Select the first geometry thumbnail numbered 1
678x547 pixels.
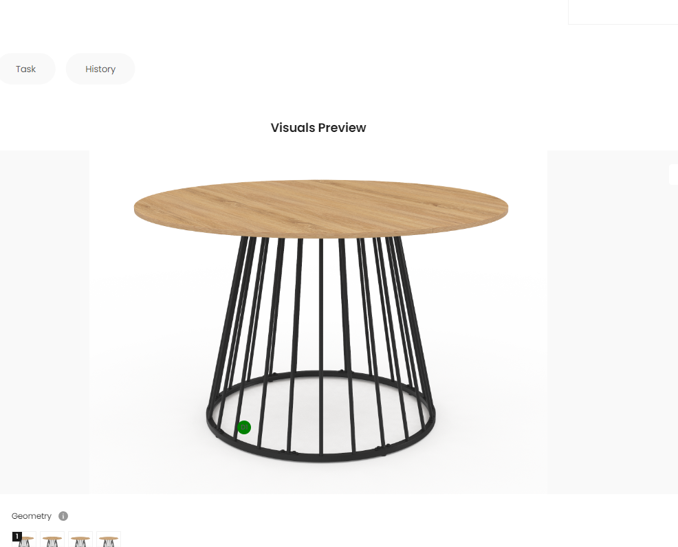[x=25, y=539]
